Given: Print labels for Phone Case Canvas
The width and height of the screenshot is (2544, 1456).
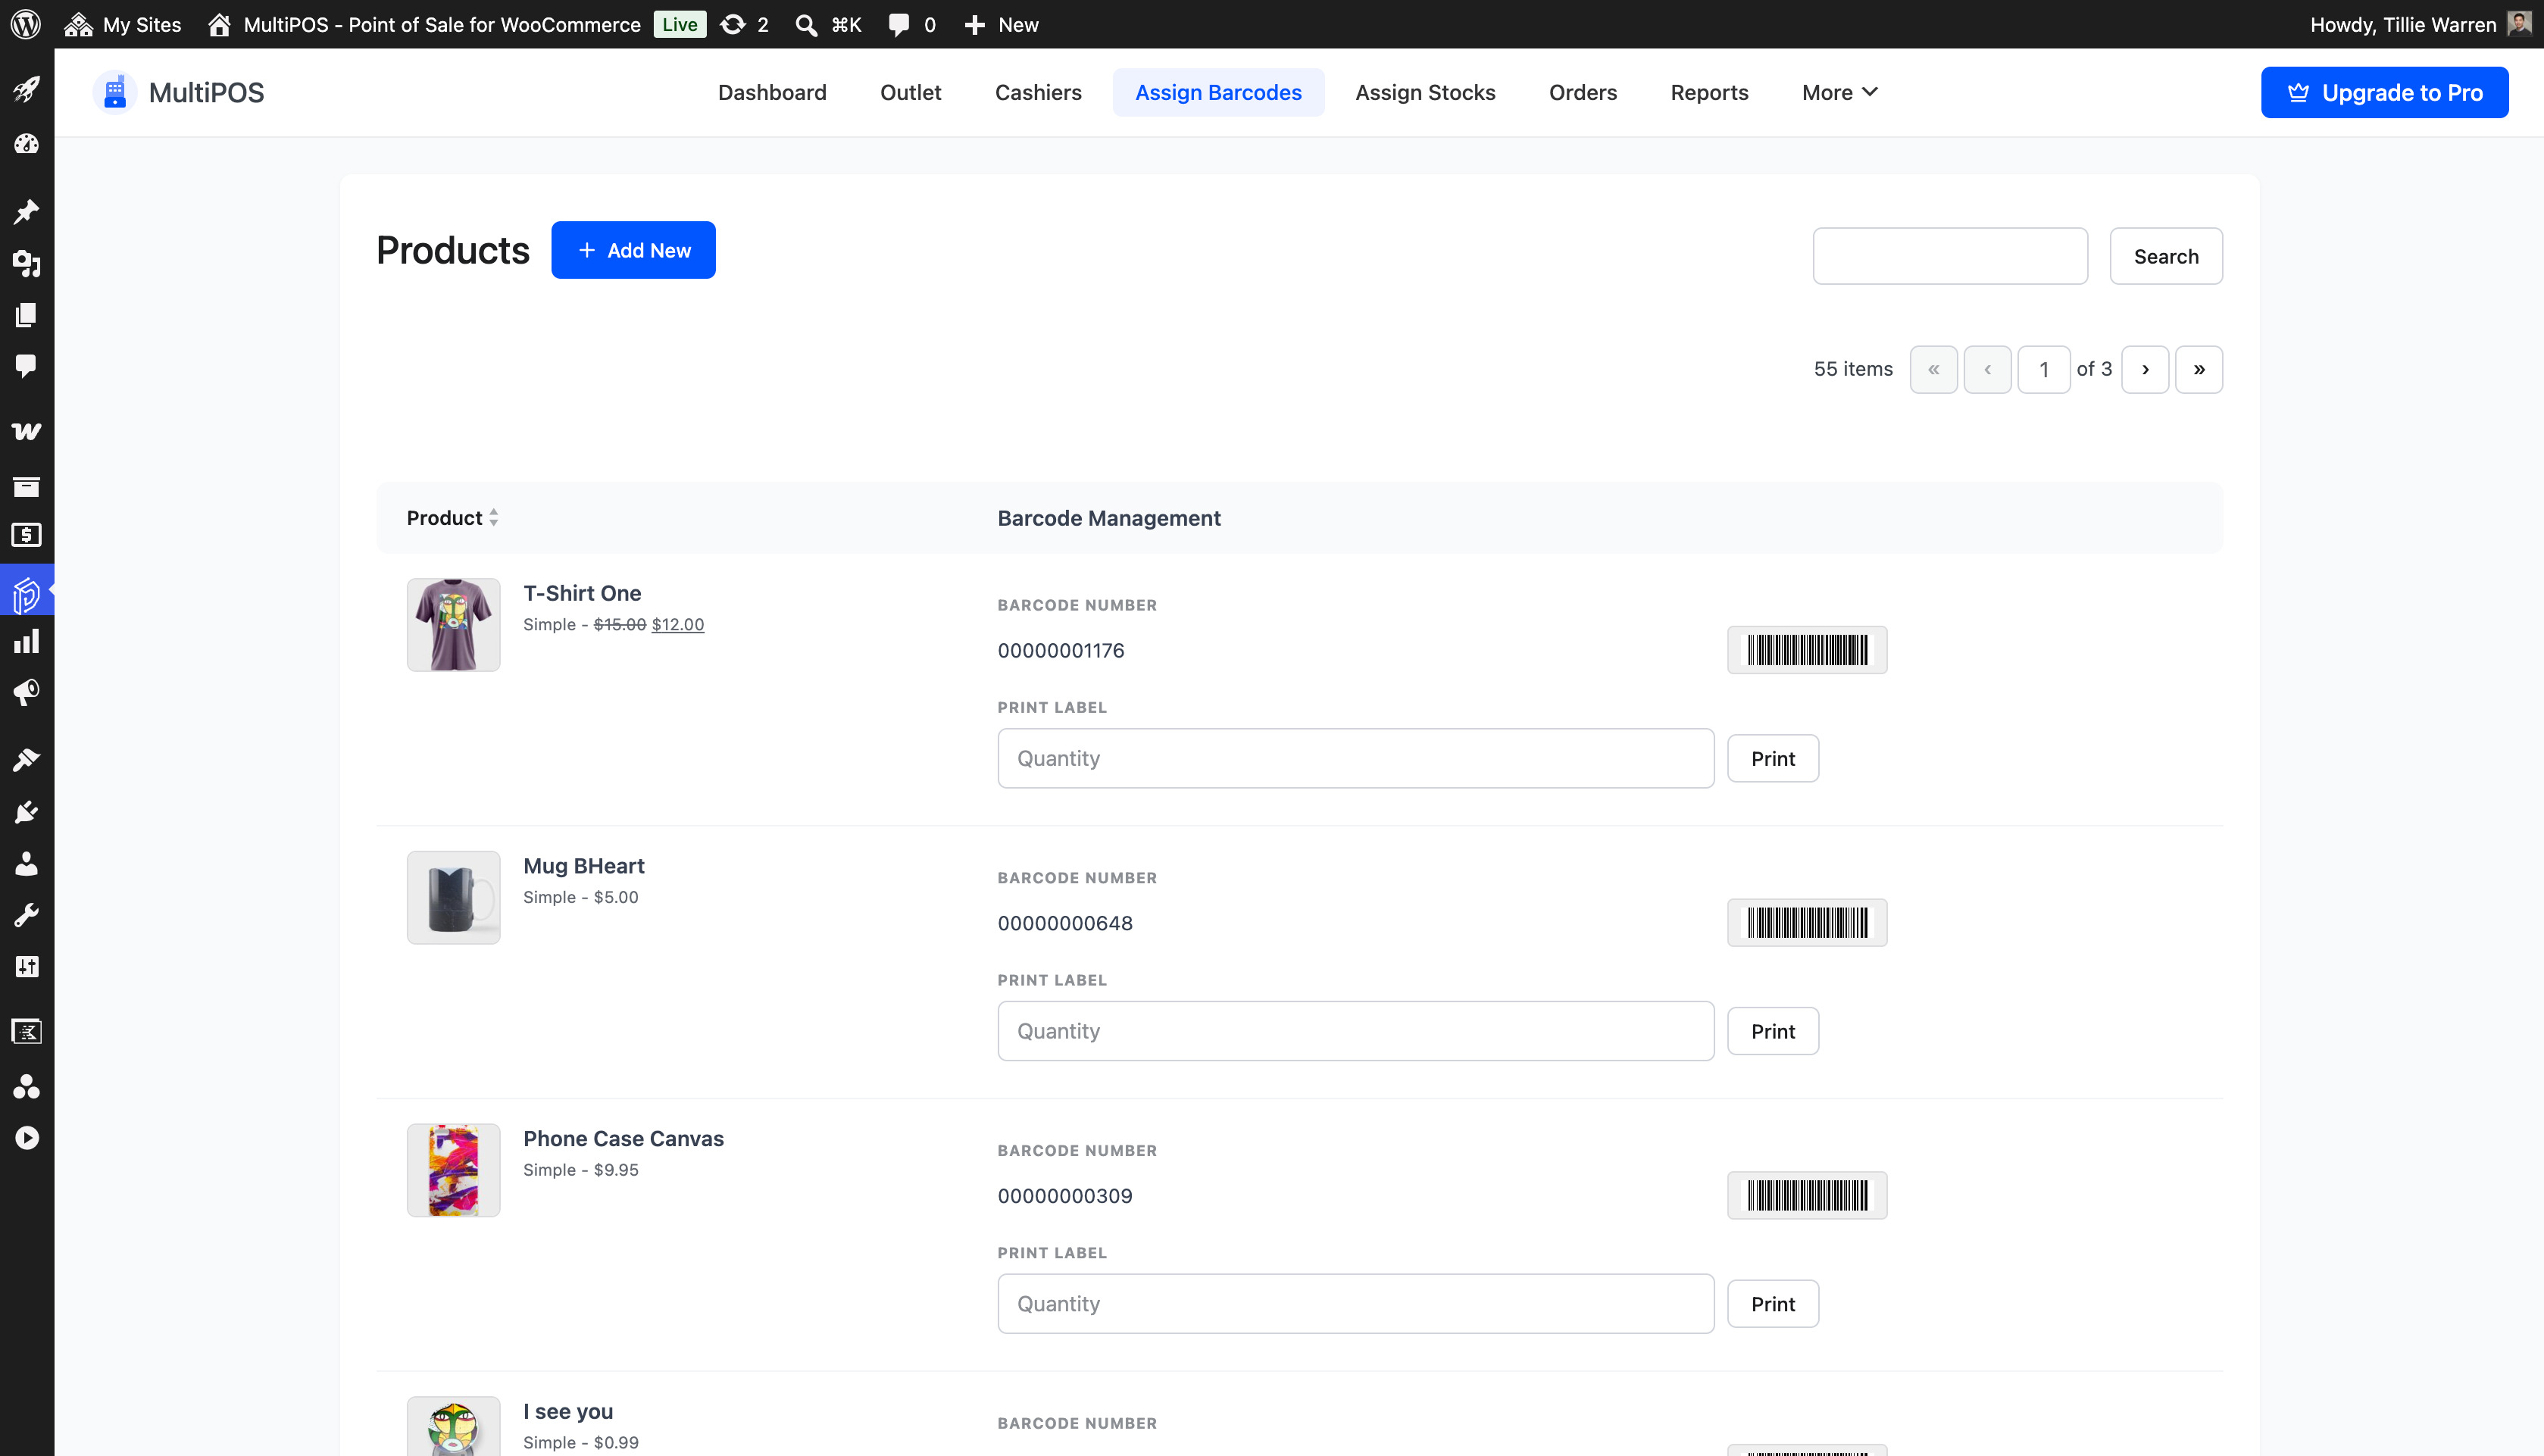Looking at the screenshot, I should point(1772,1303).
